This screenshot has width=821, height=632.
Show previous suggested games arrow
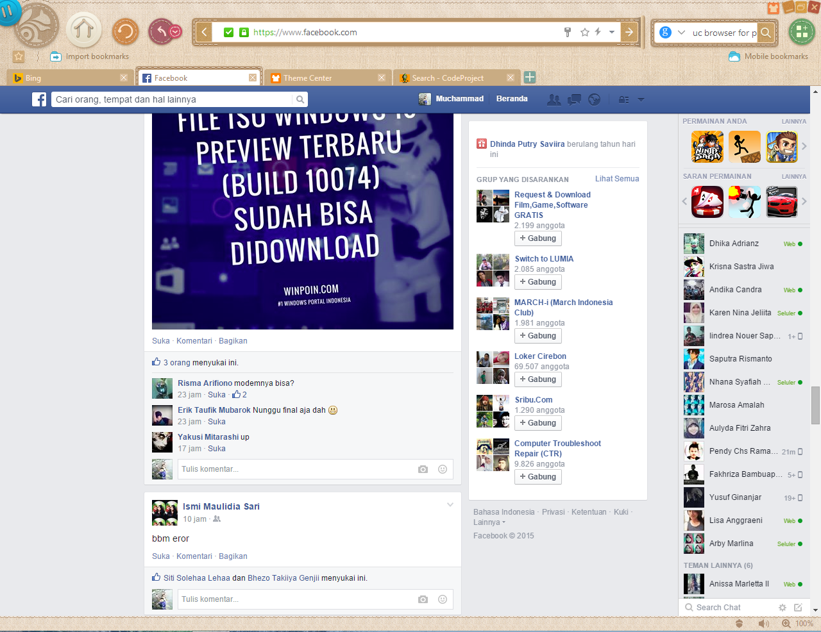[684, 201]
